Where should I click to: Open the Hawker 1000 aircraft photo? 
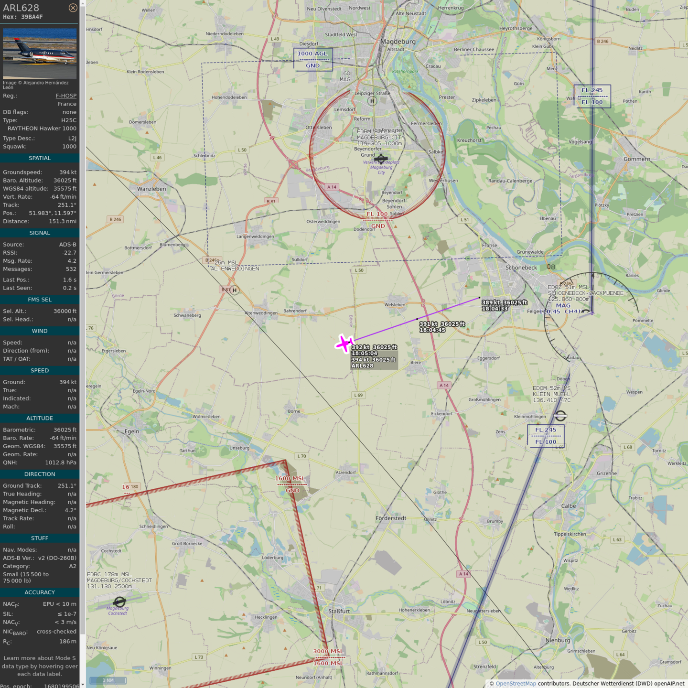[x=40, y=53]
